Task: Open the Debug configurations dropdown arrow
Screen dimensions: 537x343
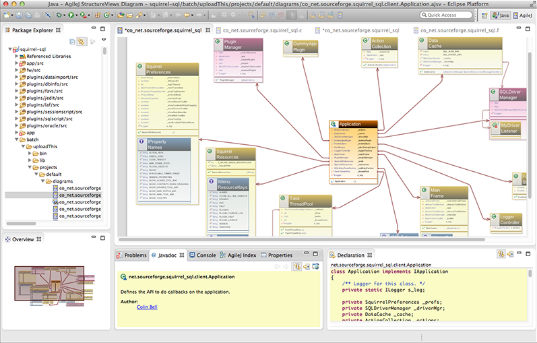Action: click(x=64, y=15)
